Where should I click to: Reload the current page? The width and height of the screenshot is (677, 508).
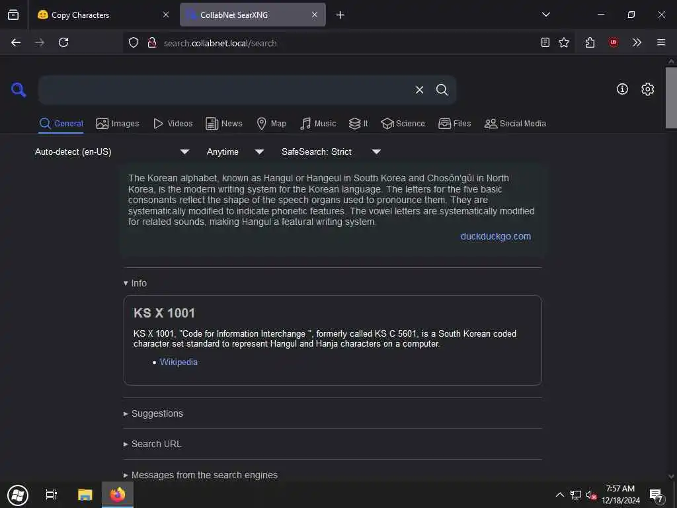pyautogui.click(x=63, y=42)
